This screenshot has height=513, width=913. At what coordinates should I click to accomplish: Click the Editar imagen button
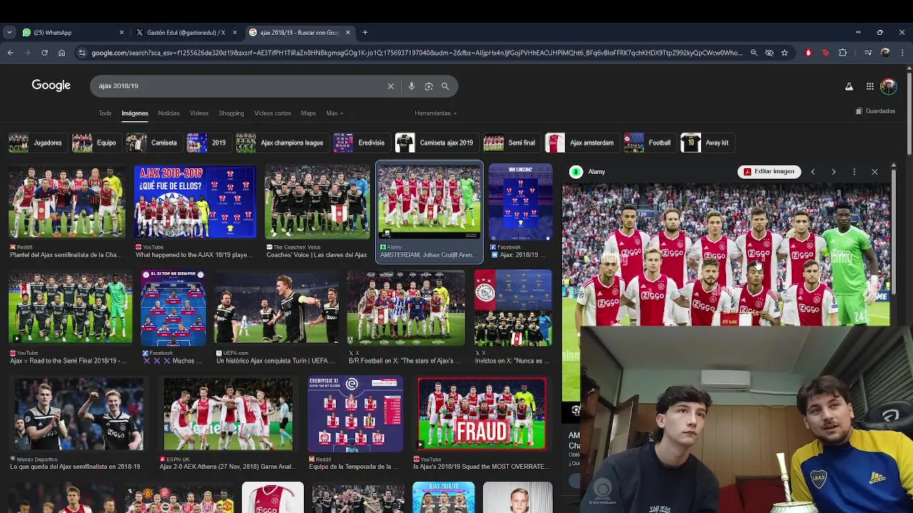click(769, 172)
